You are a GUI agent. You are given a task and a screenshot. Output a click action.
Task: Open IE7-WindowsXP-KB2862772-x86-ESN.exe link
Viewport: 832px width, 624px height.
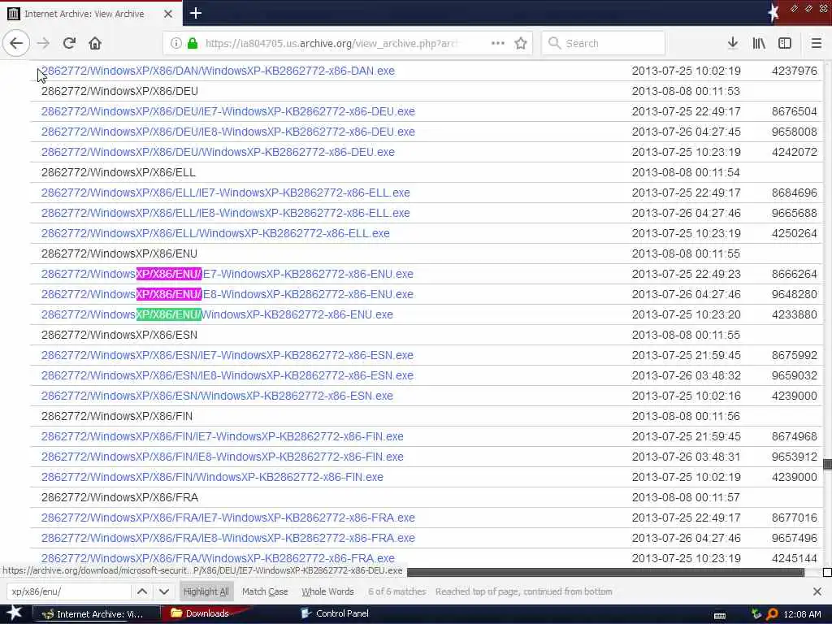pyautogui.click(x=227, y=355)
